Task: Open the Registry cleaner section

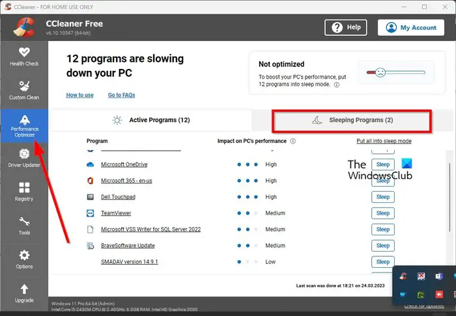Action: tap(24, 192)
